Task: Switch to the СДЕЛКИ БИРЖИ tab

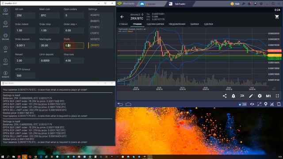Action: click(155, 24)
